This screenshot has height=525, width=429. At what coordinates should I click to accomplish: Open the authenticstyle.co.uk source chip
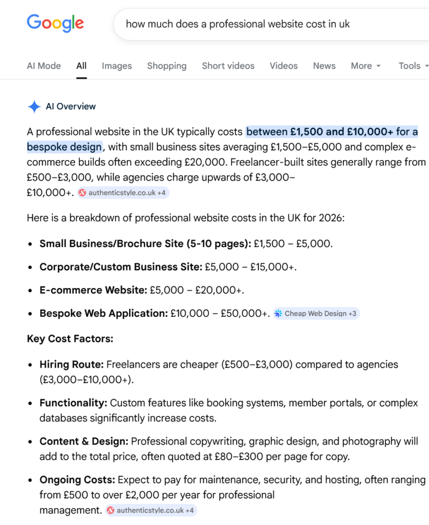click(x=123, y=192)
